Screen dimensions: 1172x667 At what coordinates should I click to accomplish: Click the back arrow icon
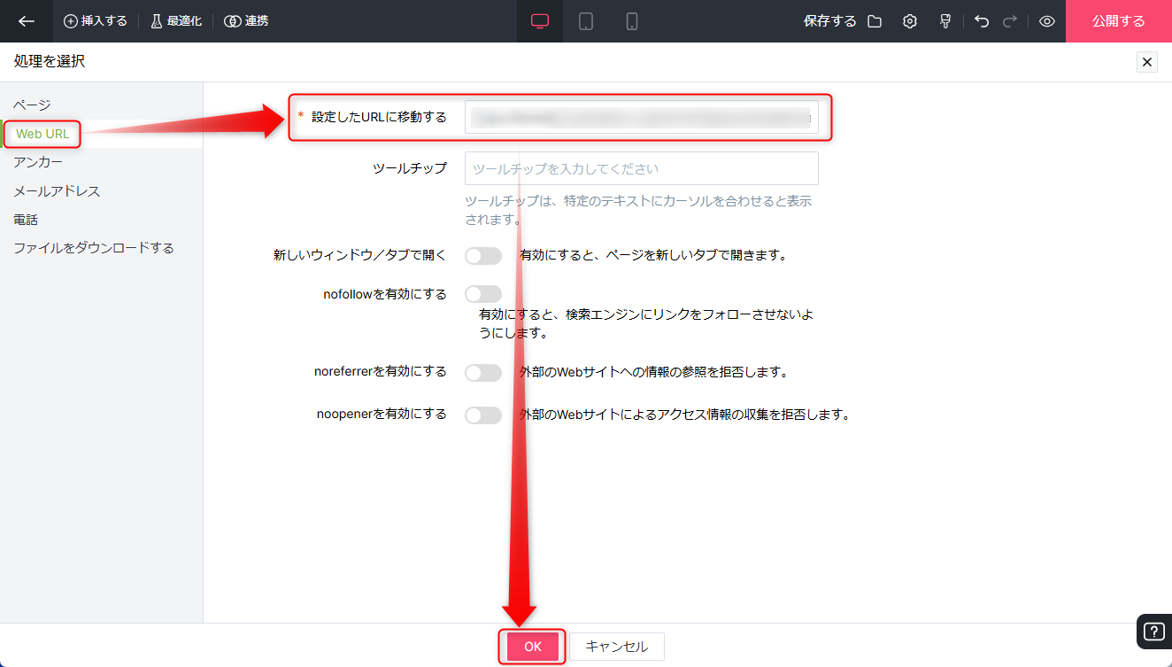pyautogui.click(x=27, y=21)
